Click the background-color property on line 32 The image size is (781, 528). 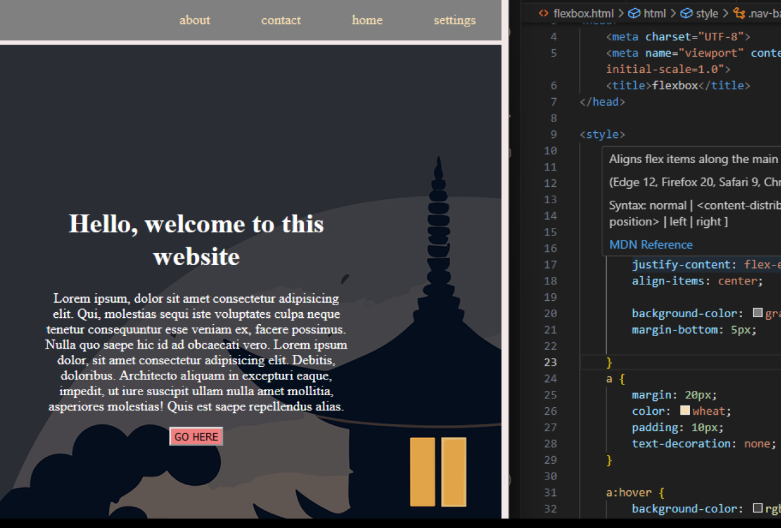coord(684,508)
